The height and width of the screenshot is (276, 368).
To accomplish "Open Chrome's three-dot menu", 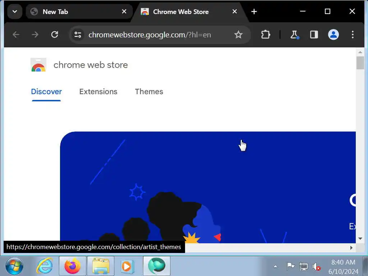I will pyautogui.click(x=353, y=35).
